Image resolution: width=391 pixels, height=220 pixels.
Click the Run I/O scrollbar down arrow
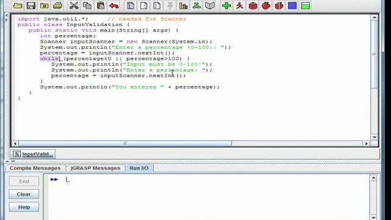[373, 218]
